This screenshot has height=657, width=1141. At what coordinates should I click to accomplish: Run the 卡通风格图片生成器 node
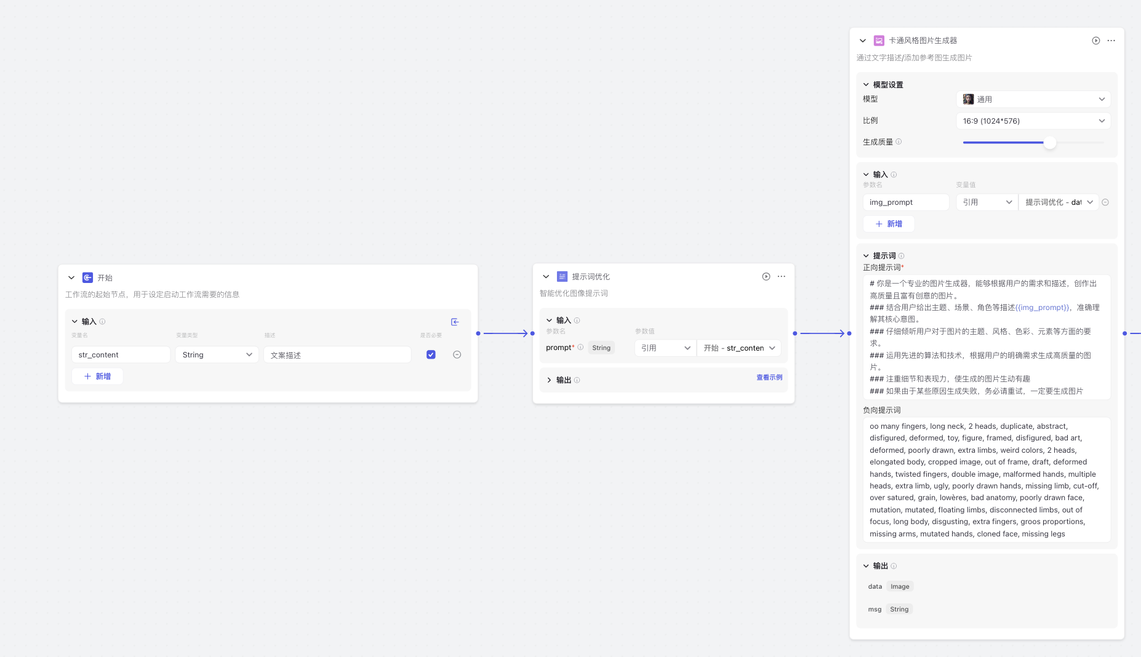[x=1096, y=41]
